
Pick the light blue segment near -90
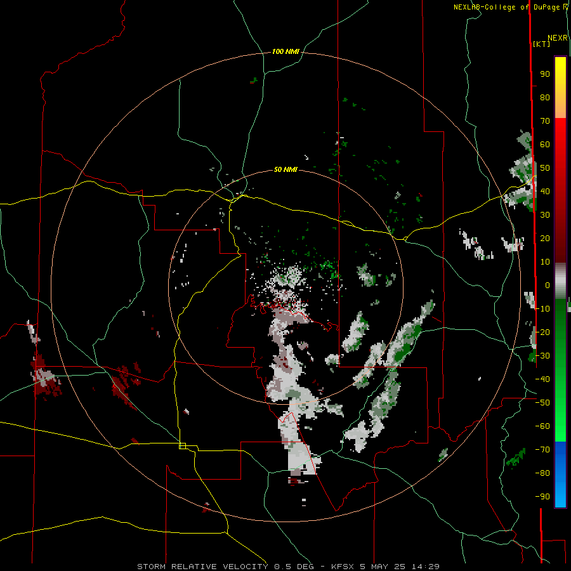tap(560, 496)
